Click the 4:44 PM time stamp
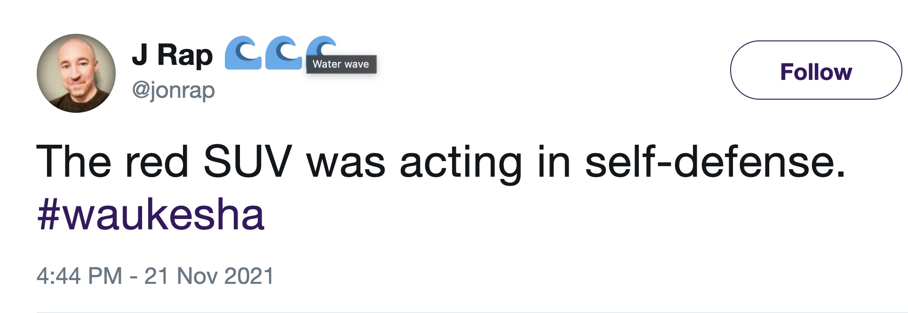908x313 pixels. click(x=79, y=276)
